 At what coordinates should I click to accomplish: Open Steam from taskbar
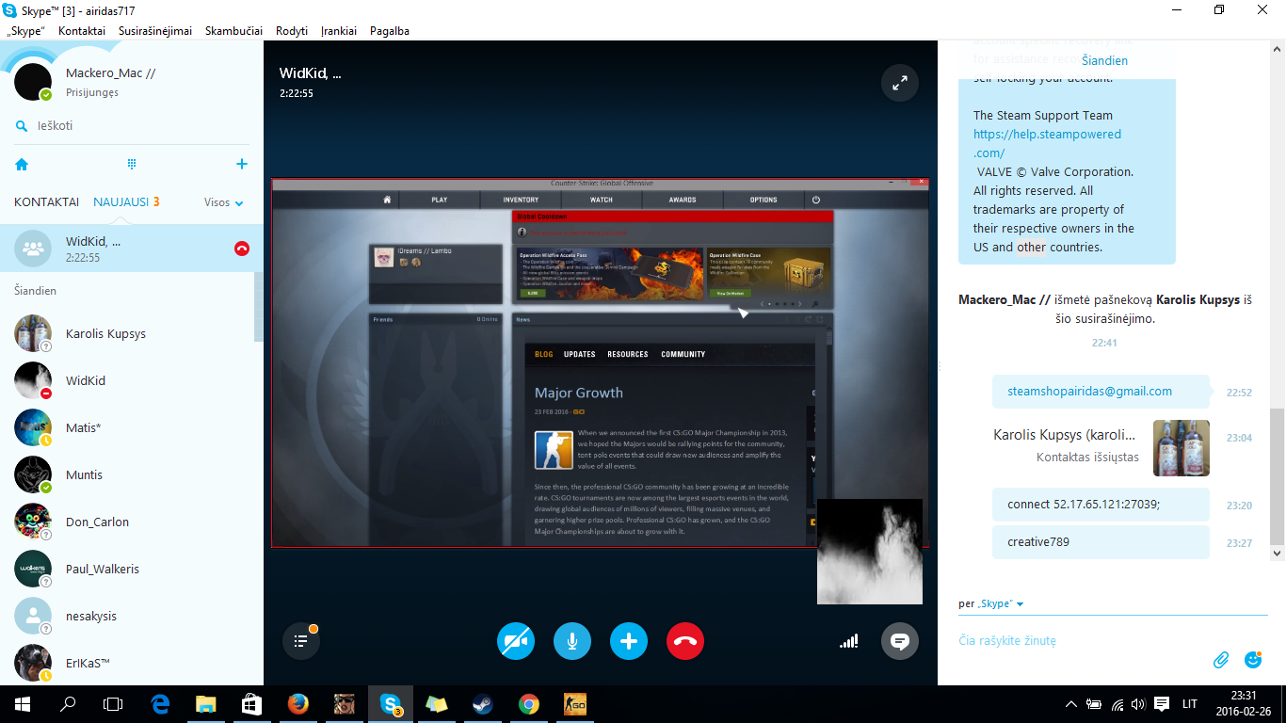tap(482, 704)
